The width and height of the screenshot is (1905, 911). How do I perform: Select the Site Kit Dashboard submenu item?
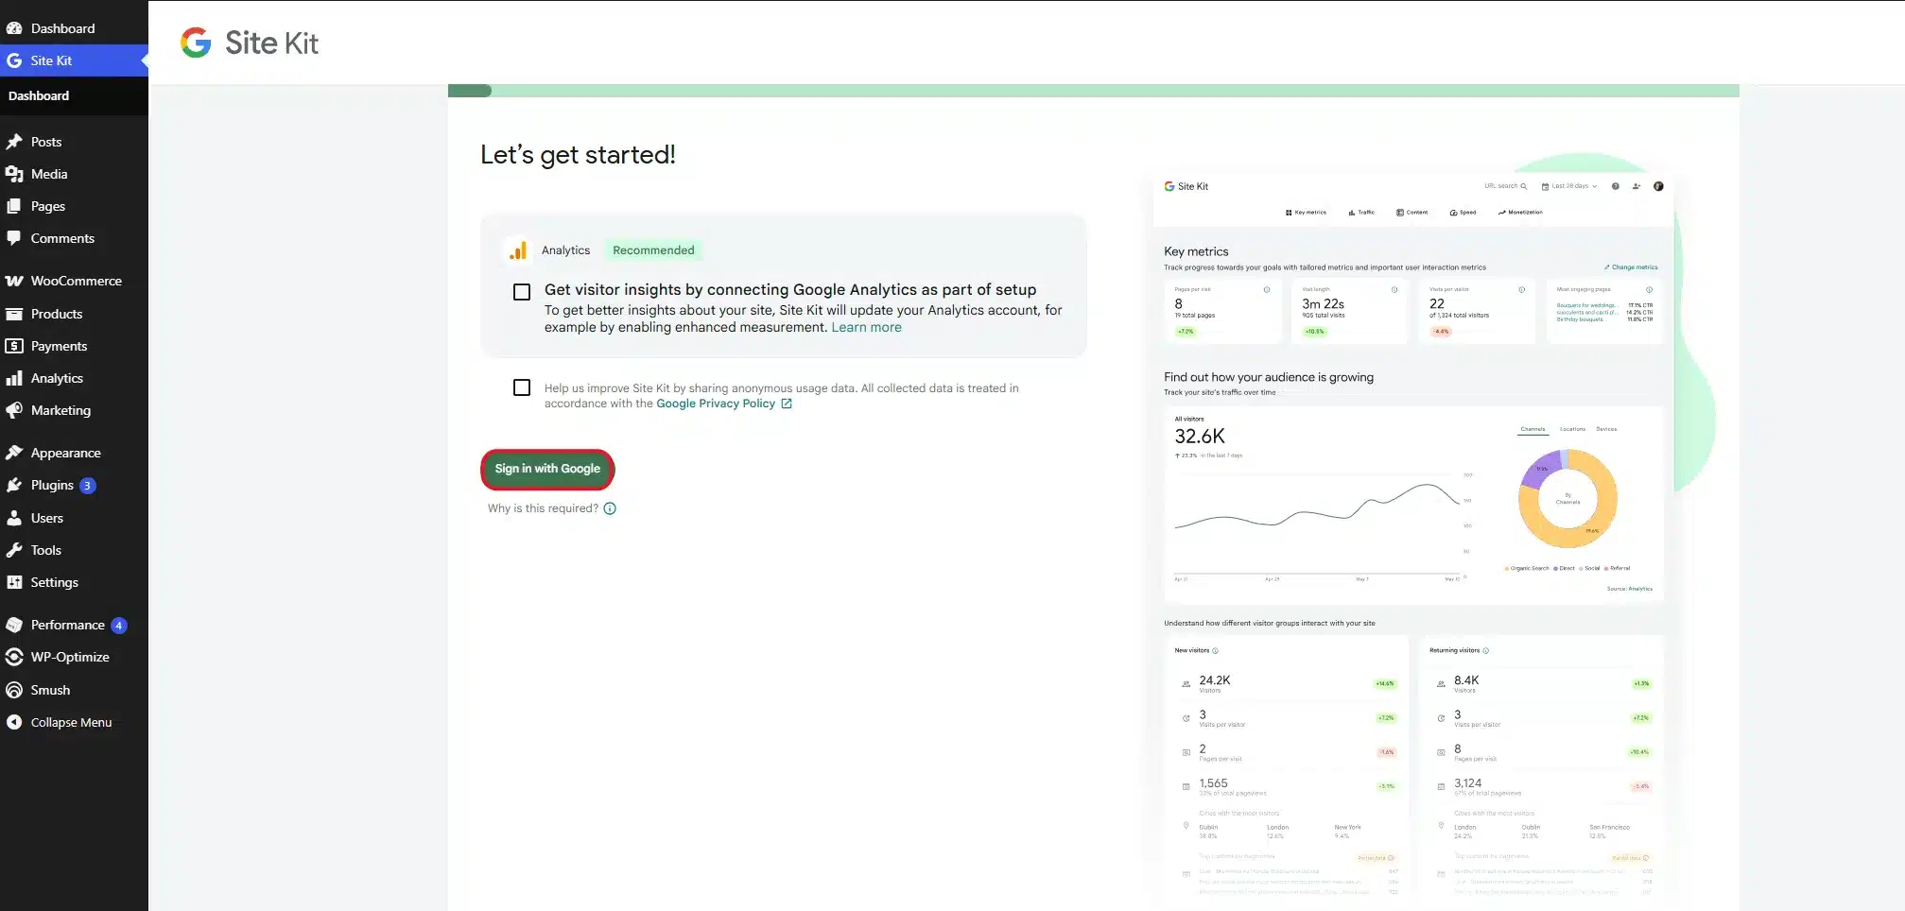click(39, 95)
